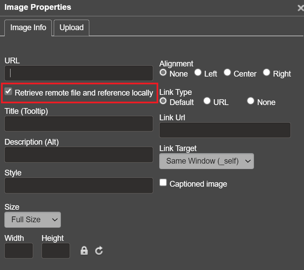Choose Default link type
Screen dimensions: 304x270
(x=163, y=101)
